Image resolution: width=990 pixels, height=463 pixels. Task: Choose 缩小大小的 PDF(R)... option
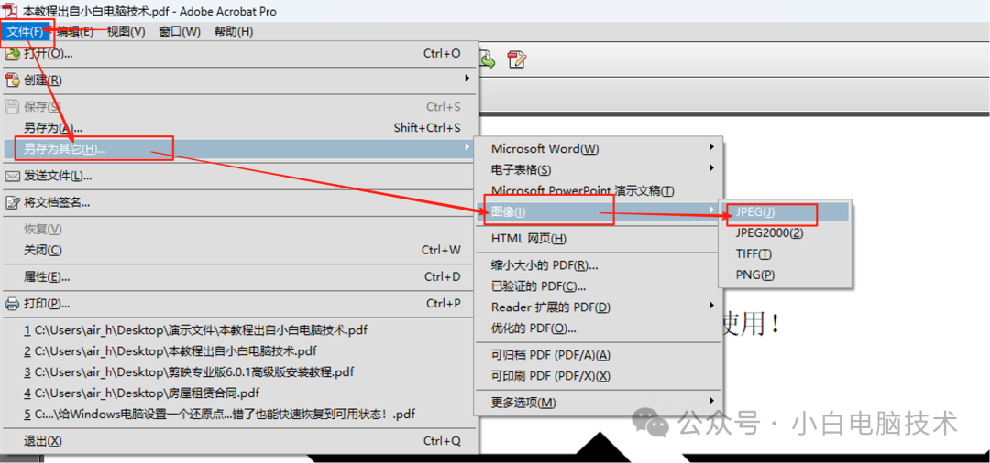pos(598,265)
